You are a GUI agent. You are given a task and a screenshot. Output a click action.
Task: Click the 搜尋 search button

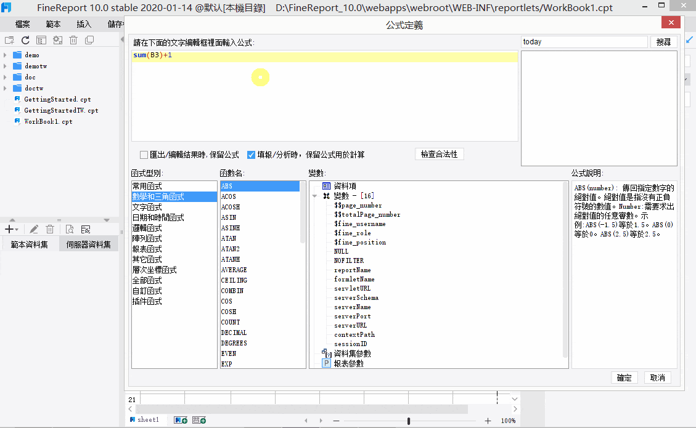click(x=663, y=42)
